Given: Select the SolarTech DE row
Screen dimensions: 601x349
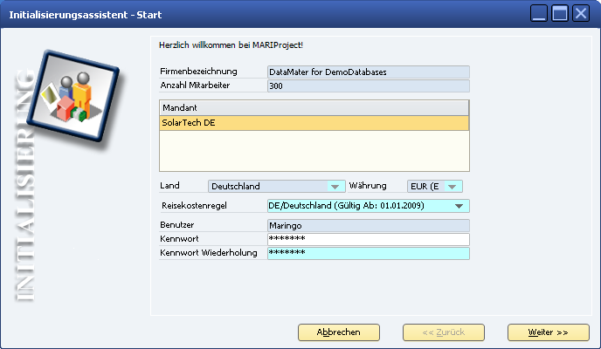Looking at the screenshot, I should tap(314, 123).
